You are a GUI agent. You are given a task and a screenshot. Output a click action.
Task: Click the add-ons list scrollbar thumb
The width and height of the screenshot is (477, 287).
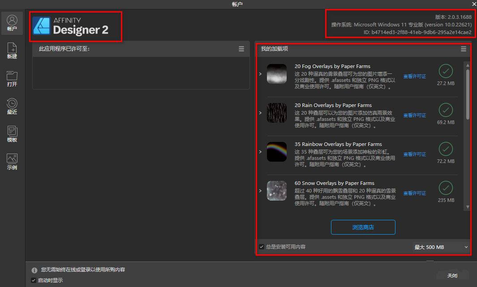point(468,94)
